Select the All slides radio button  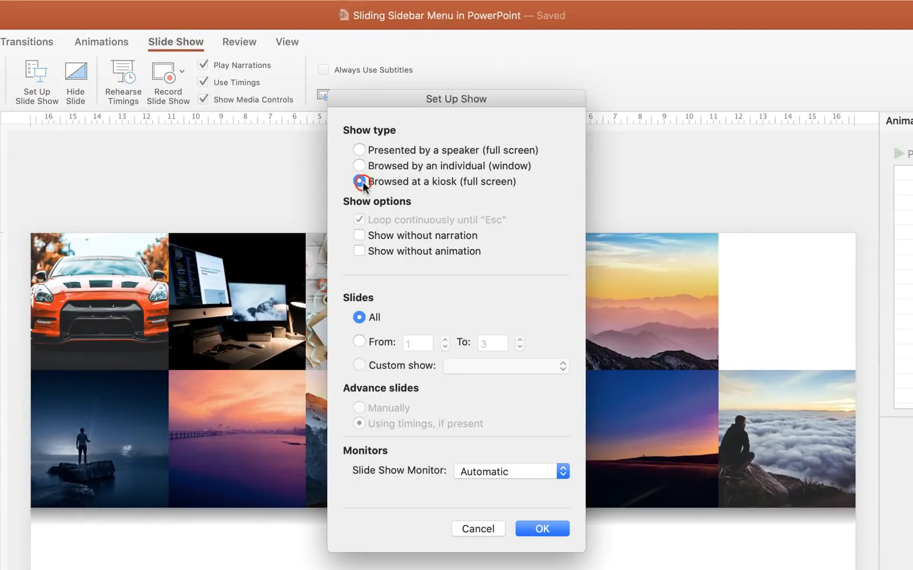[359, 317]
